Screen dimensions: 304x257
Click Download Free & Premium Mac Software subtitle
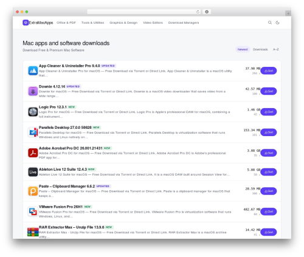[x=54, y=50]
